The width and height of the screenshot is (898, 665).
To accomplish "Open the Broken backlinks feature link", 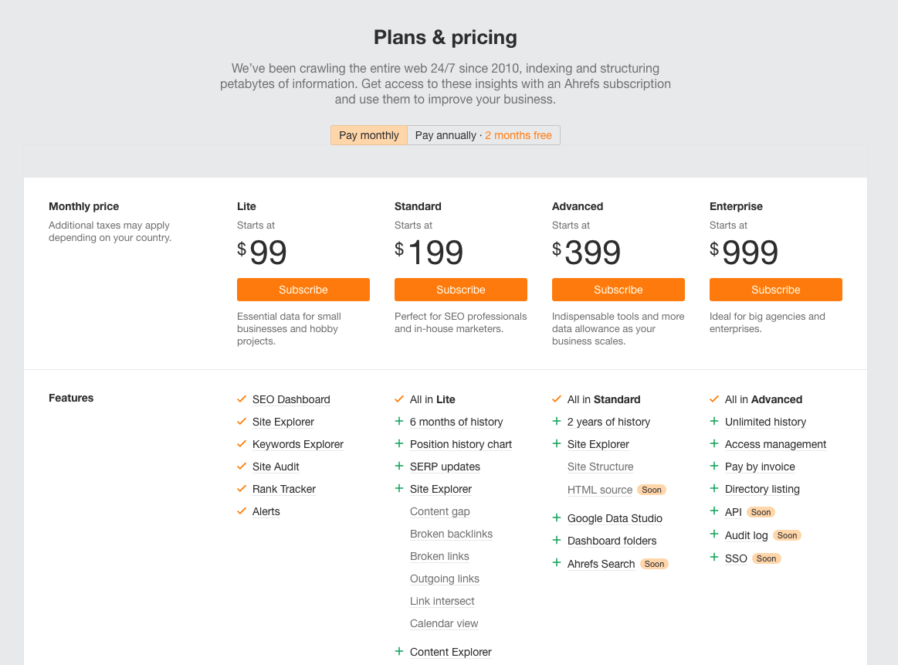I will point(451,534).
